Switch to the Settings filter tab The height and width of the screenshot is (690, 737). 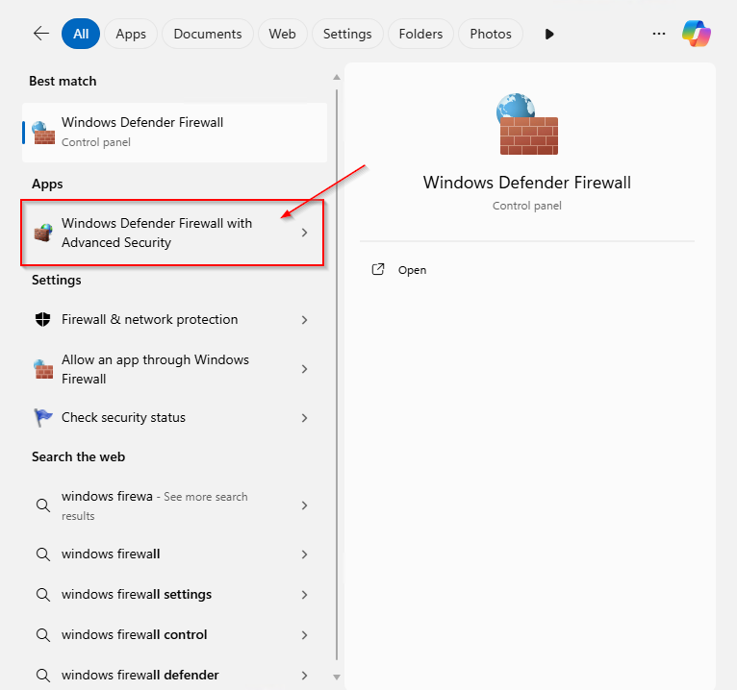point(347,34)
